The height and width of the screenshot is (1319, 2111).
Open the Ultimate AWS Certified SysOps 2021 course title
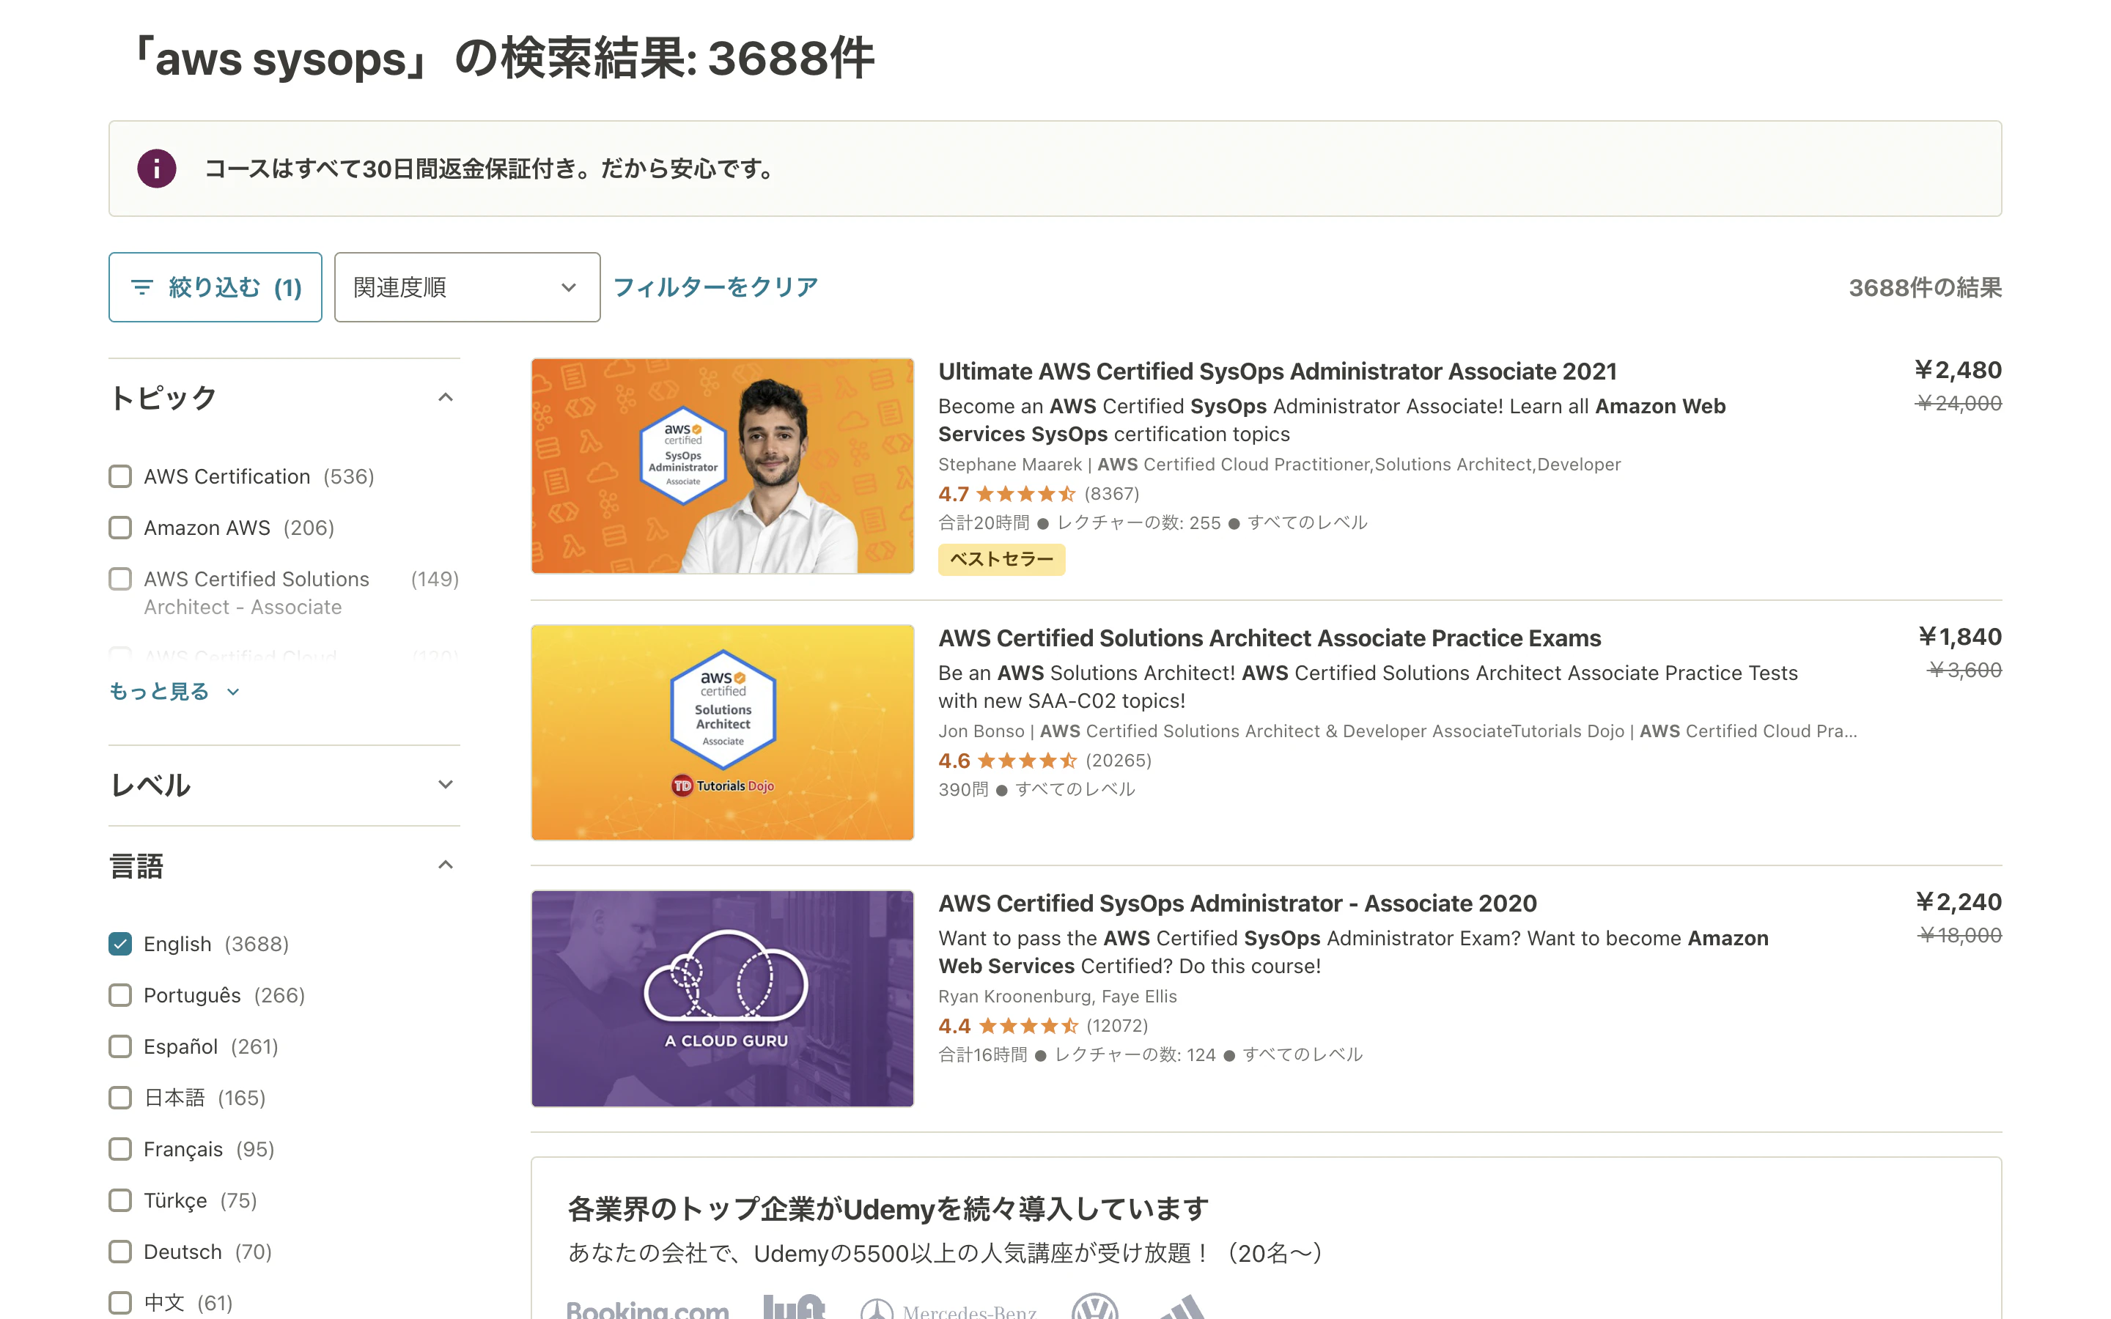(x=1276, y=372)
